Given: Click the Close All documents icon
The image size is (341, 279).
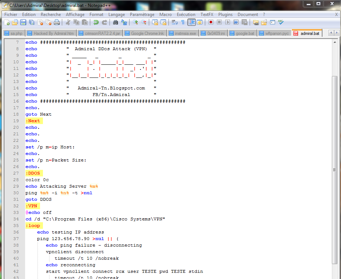Looking at the screenshot, I should point(48,23).
